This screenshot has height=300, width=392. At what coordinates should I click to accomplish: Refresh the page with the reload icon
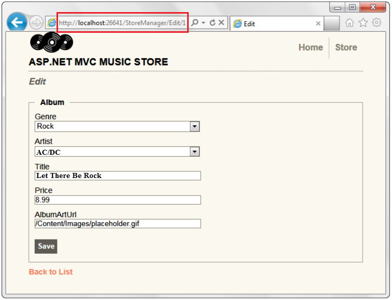(212, 23)
